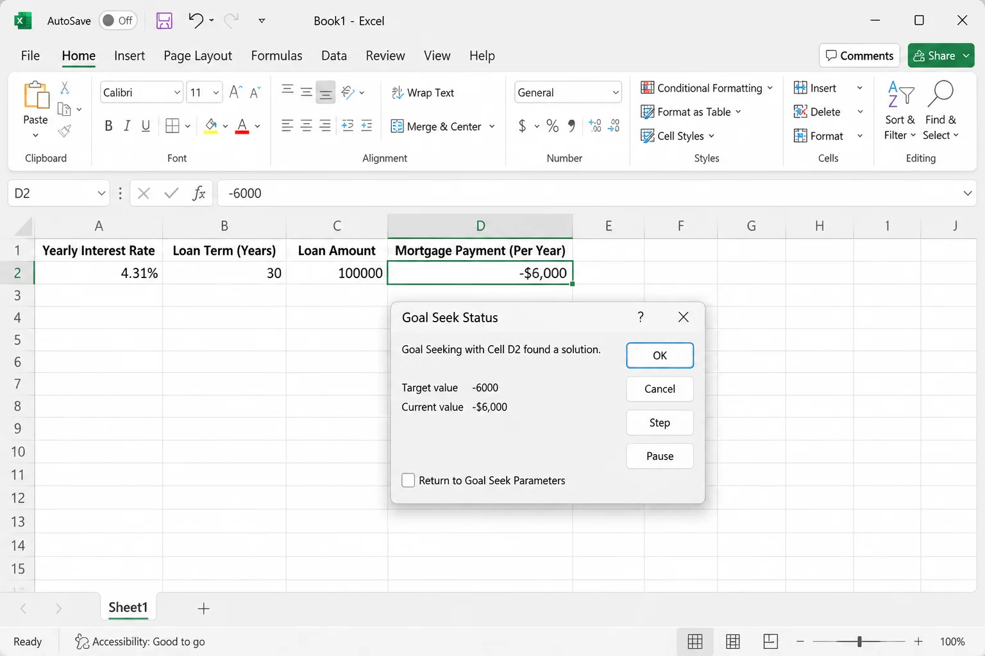This screenshot has height=656, width=985.
Task: Click the Decrease Indent icon
Action: pos(348,126)
